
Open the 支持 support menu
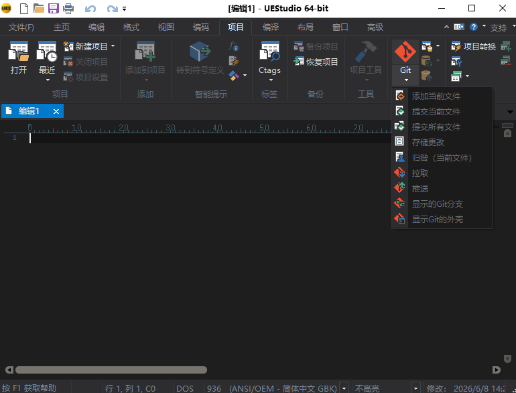(x=499, y=27)
